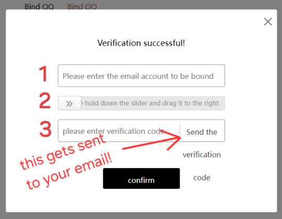Click the red 'this gets sent' annotation

coord(63,152)
